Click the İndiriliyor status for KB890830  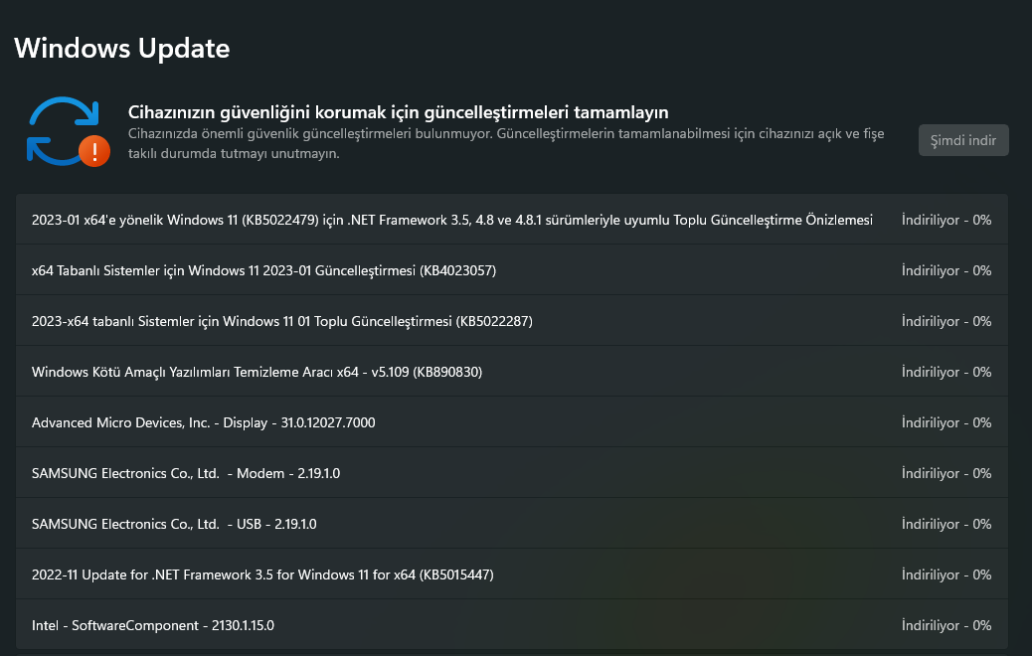pyautogui.click(x=946, y=372)
